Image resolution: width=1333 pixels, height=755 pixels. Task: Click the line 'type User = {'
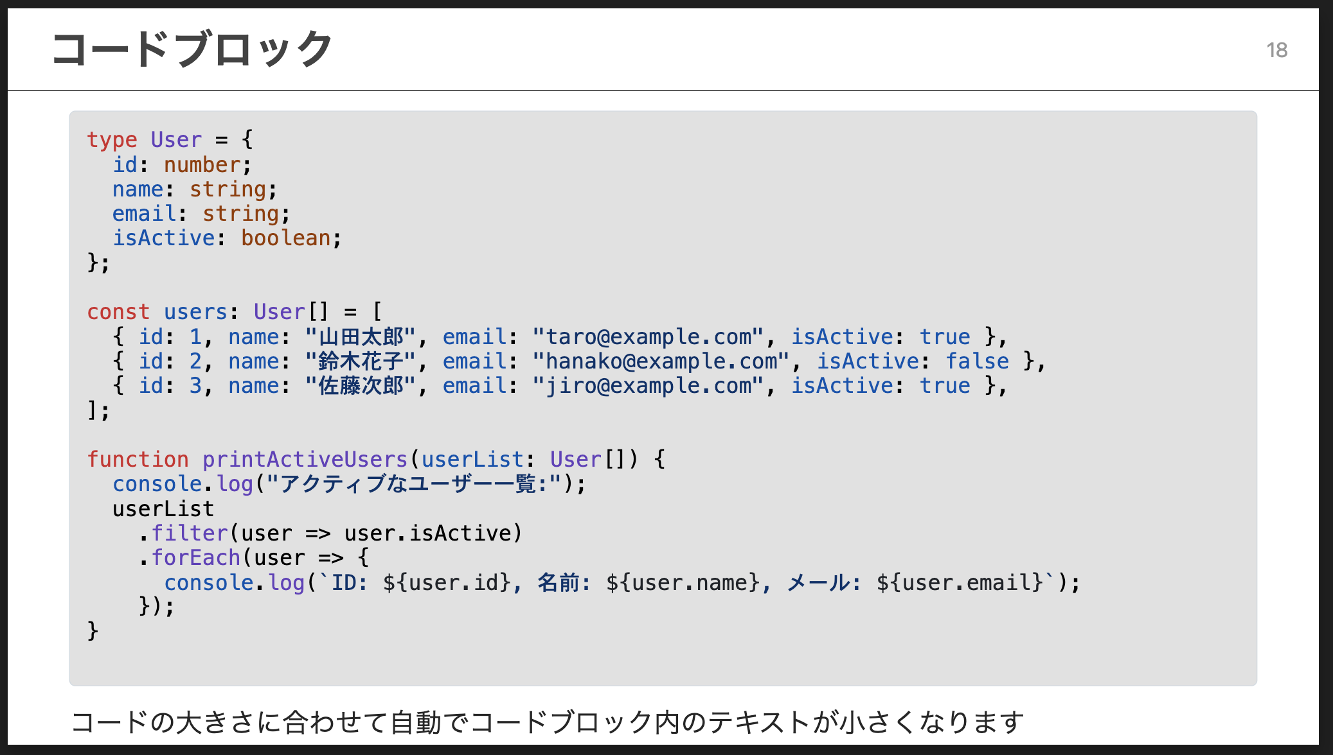pos(170,140)
